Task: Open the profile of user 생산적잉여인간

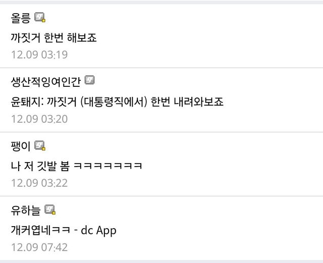Action: point(46,82)
